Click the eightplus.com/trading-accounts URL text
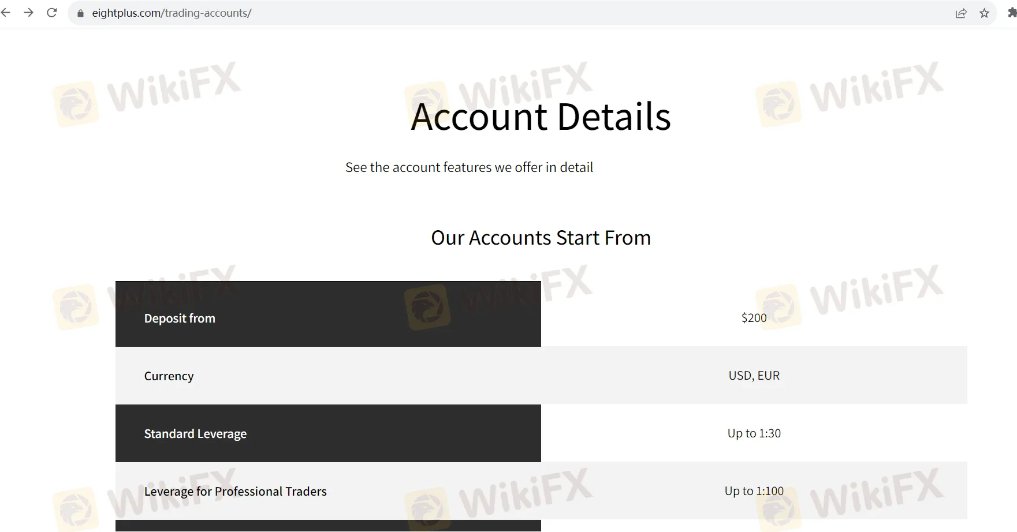The height and width of the screenshot is (532, 1017). pos(172,12)
